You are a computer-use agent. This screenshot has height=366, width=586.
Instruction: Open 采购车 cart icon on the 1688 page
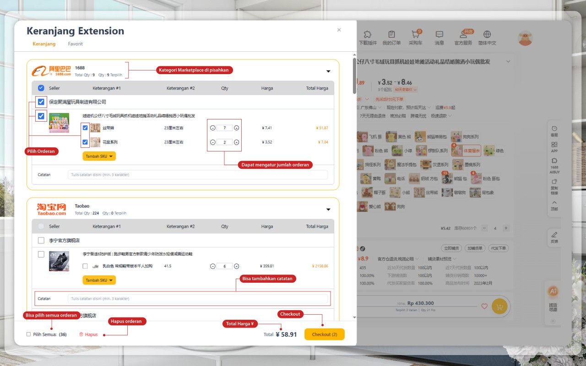pos(415,34)
